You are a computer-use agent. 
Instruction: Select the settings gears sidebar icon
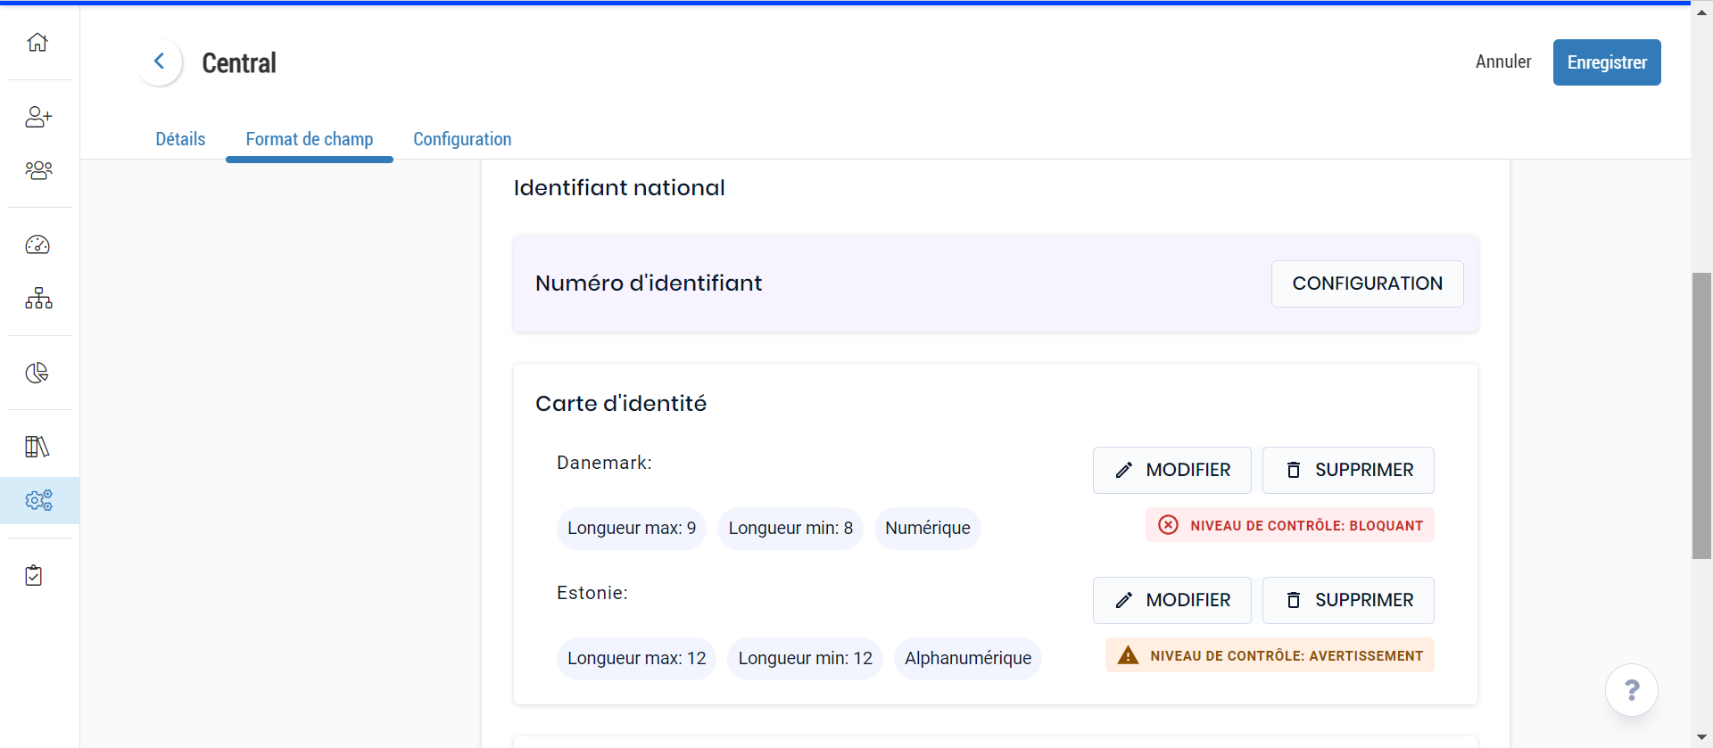click(38, 500)
